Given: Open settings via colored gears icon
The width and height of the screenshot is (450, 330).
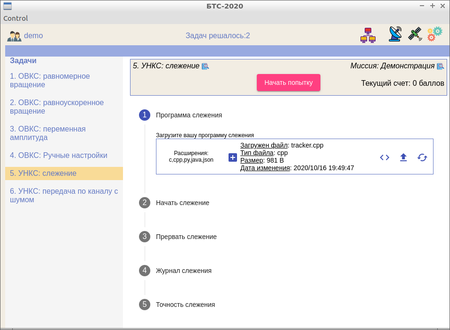Looking at the screenshot, I should (x=434, y=34).
